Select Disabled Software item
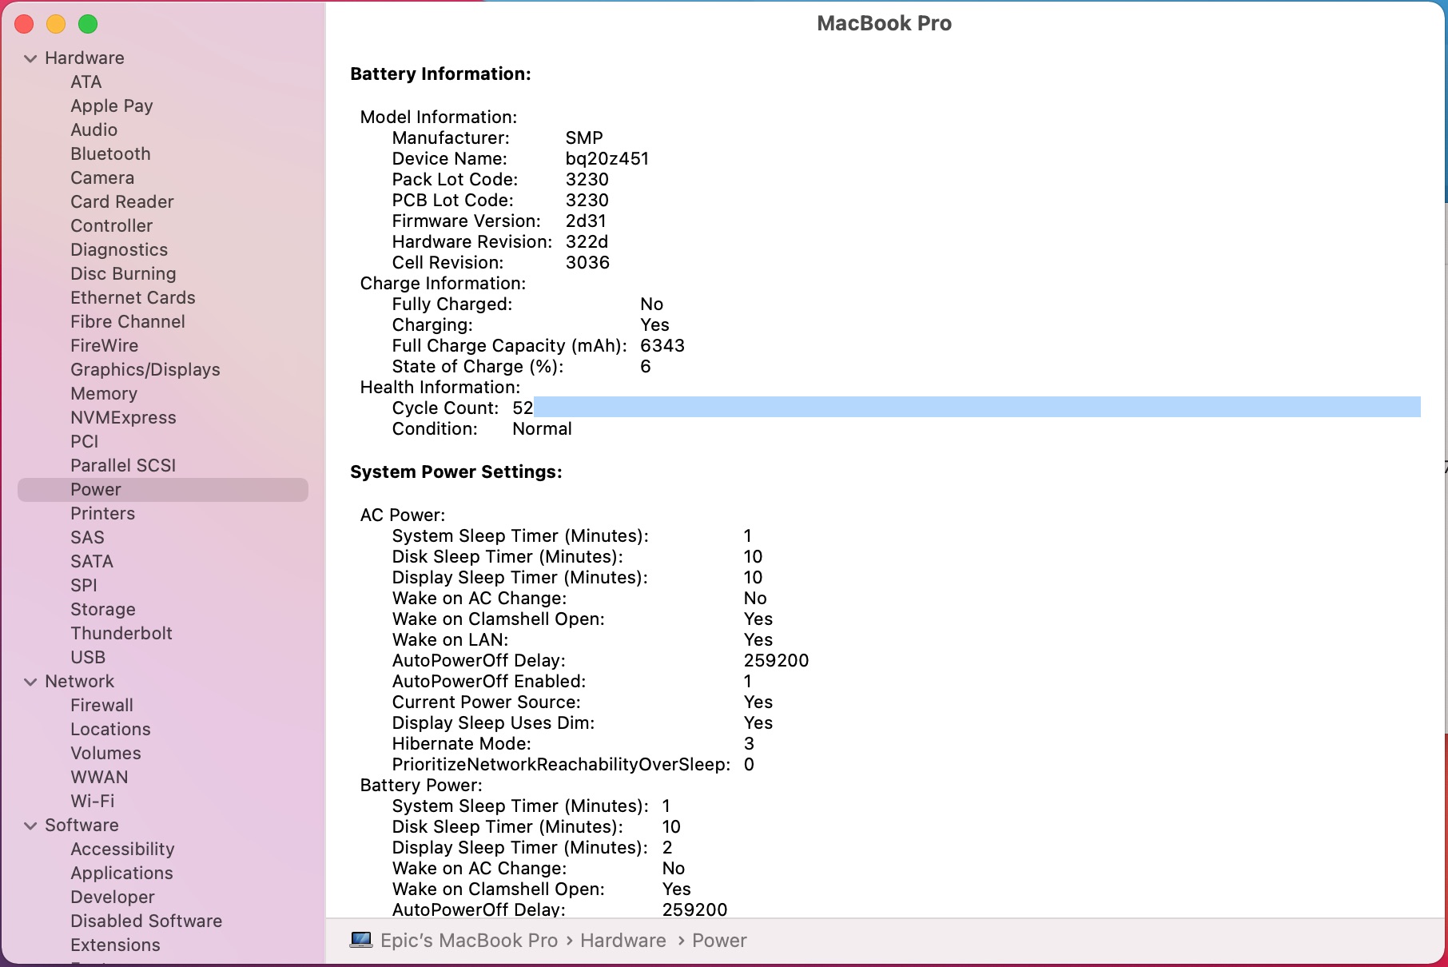 click(x=146, y=921)
